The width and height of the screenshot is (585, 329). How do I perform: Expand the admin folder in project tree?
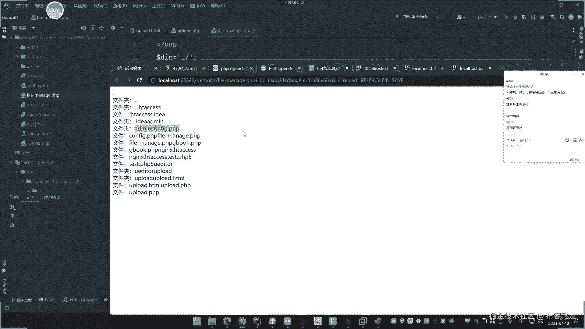(17, 47)
